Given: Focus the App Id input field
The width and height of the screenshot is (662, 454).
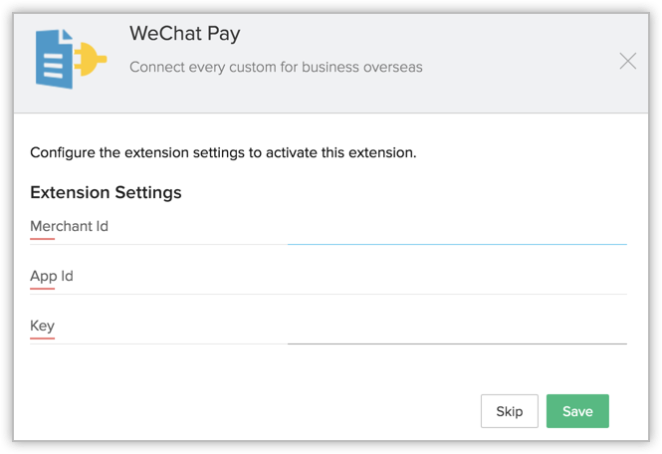Looking at the screenshot, I should (x=456, y=278).
